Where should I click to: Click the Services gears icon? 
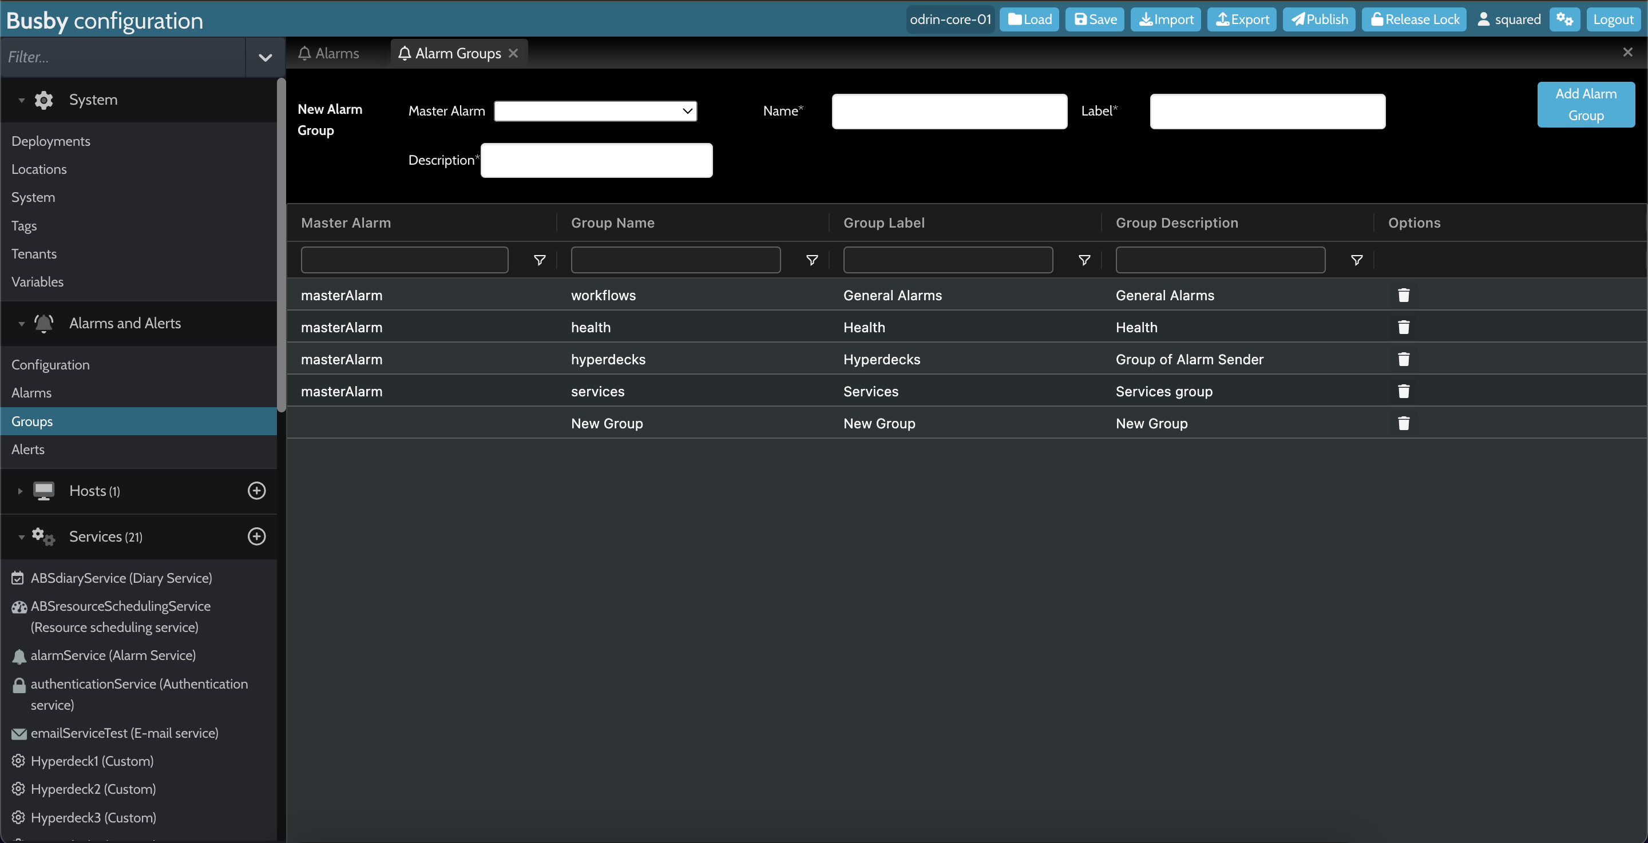(43, 536)
